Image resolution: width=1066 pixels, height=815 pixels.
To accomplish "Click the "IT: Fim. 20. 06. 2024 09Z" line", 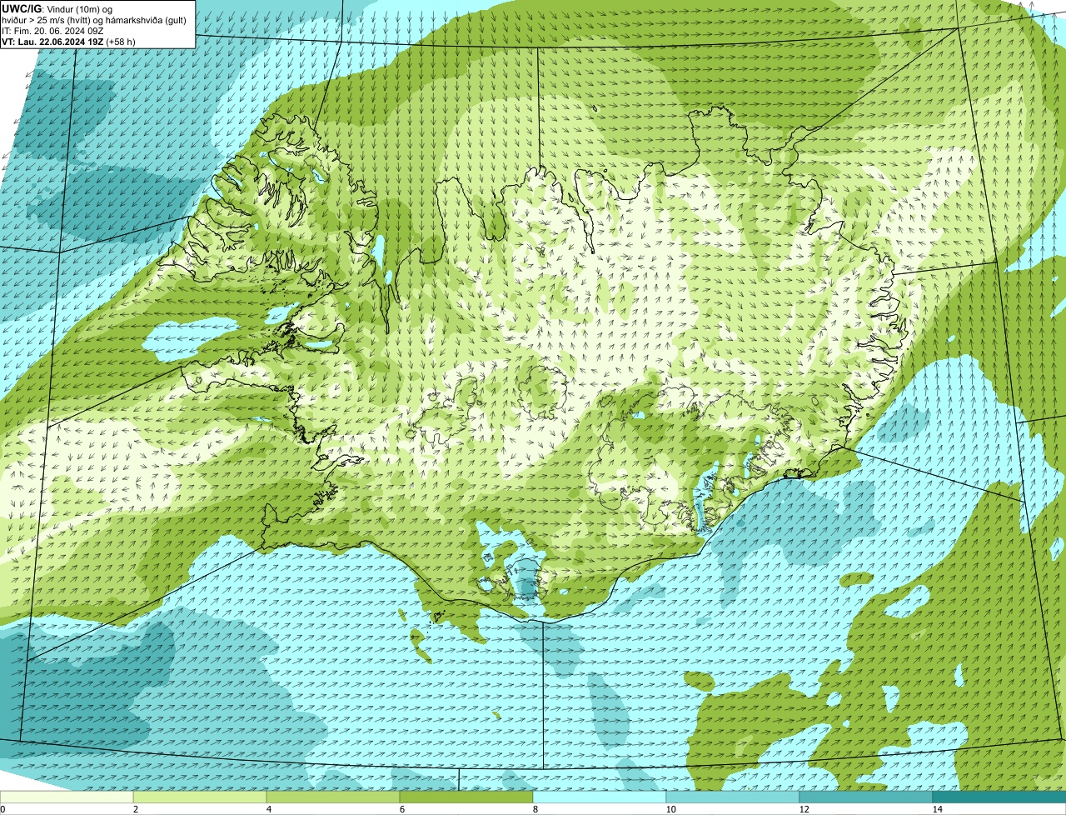I will (x=52, y=30).
